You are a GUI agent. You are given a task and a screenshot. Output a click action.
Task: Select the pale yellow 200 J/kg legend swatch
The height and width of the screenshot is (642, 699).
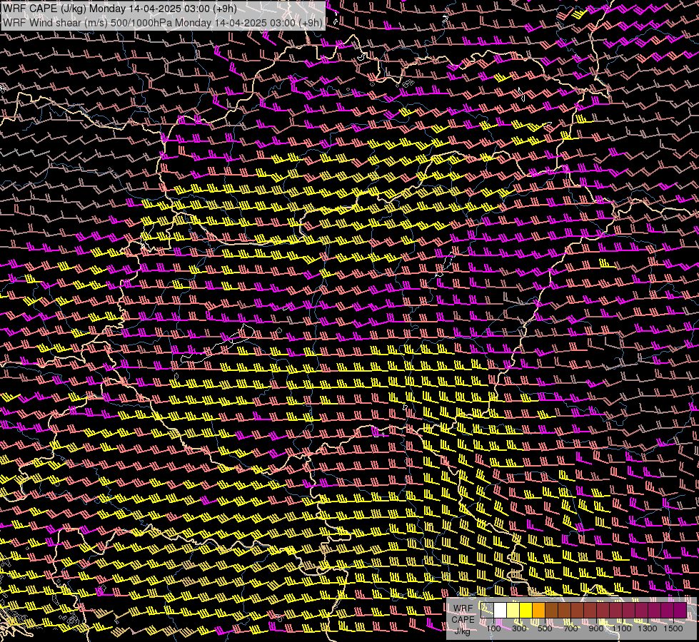(x=513, y=611)
